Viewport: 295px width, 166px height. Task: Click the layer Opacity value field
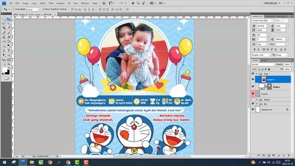(x=287, y=65)
